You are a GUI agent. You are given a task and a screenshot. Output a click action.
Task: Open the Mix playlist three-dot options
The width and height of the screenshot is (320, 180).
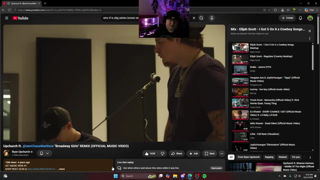[x=309, y=38]
